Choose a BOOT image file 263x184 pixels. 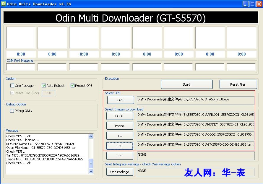click(120, 116)
